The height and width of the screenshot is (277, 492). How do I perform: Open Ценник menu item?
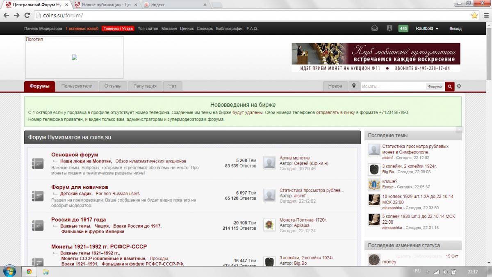coord(187,29)
